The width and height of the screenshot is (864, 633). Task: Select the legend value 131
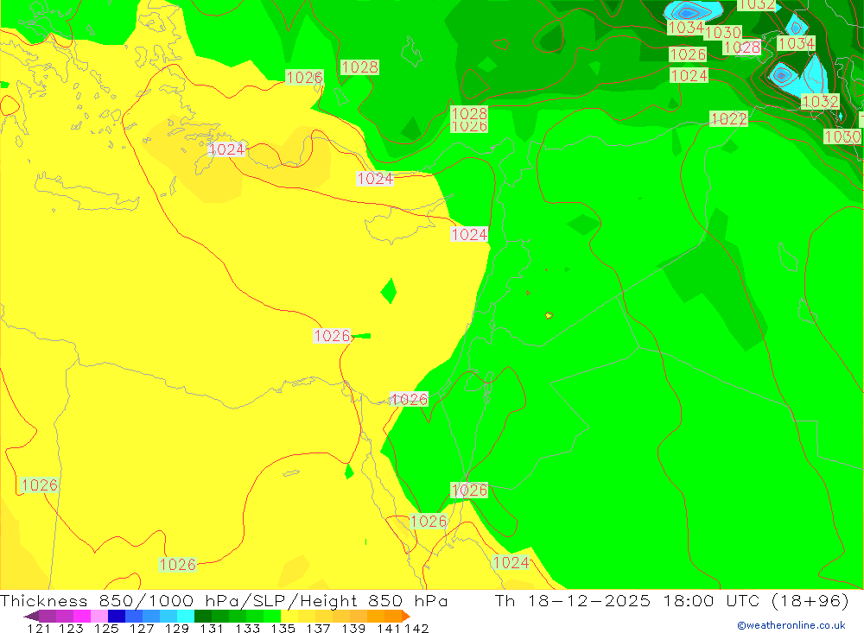[x=212, y=628]
